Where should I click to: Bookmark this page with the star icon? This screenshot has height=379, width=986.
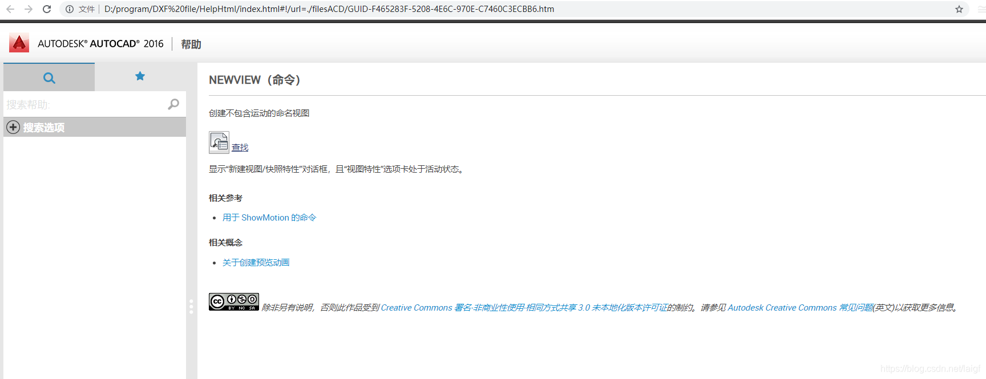[x=959, y=9]
